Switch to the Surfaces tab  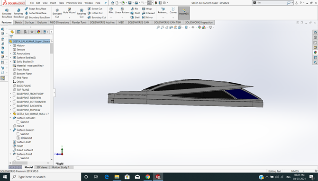point(29,23)
